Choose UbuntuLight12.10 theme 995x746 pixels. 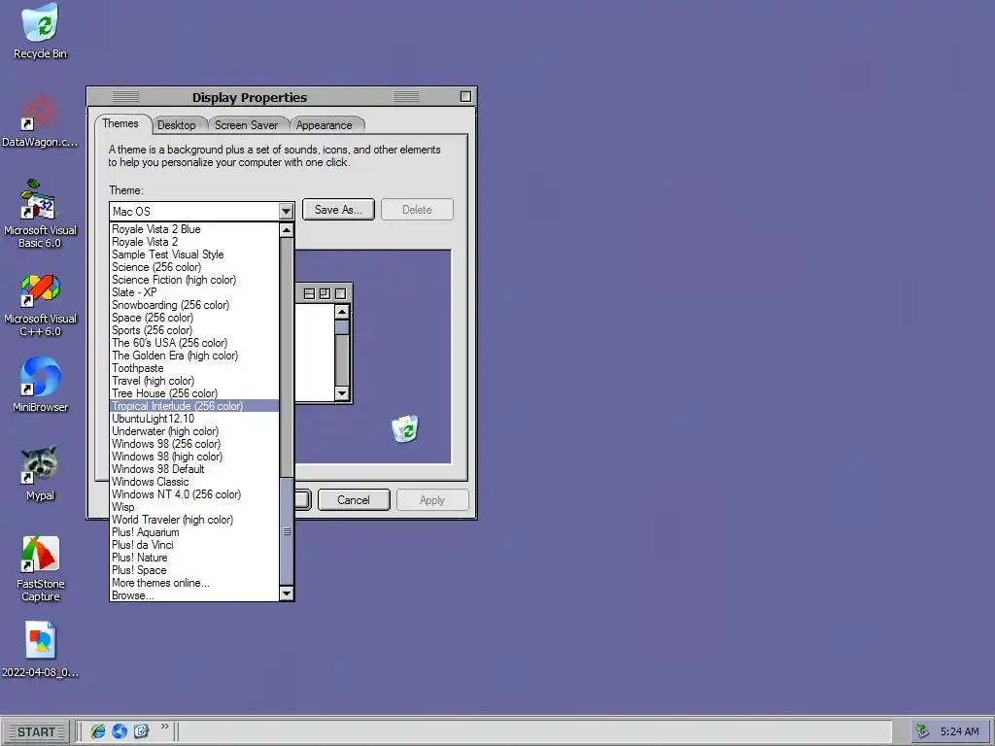(194, 419)
